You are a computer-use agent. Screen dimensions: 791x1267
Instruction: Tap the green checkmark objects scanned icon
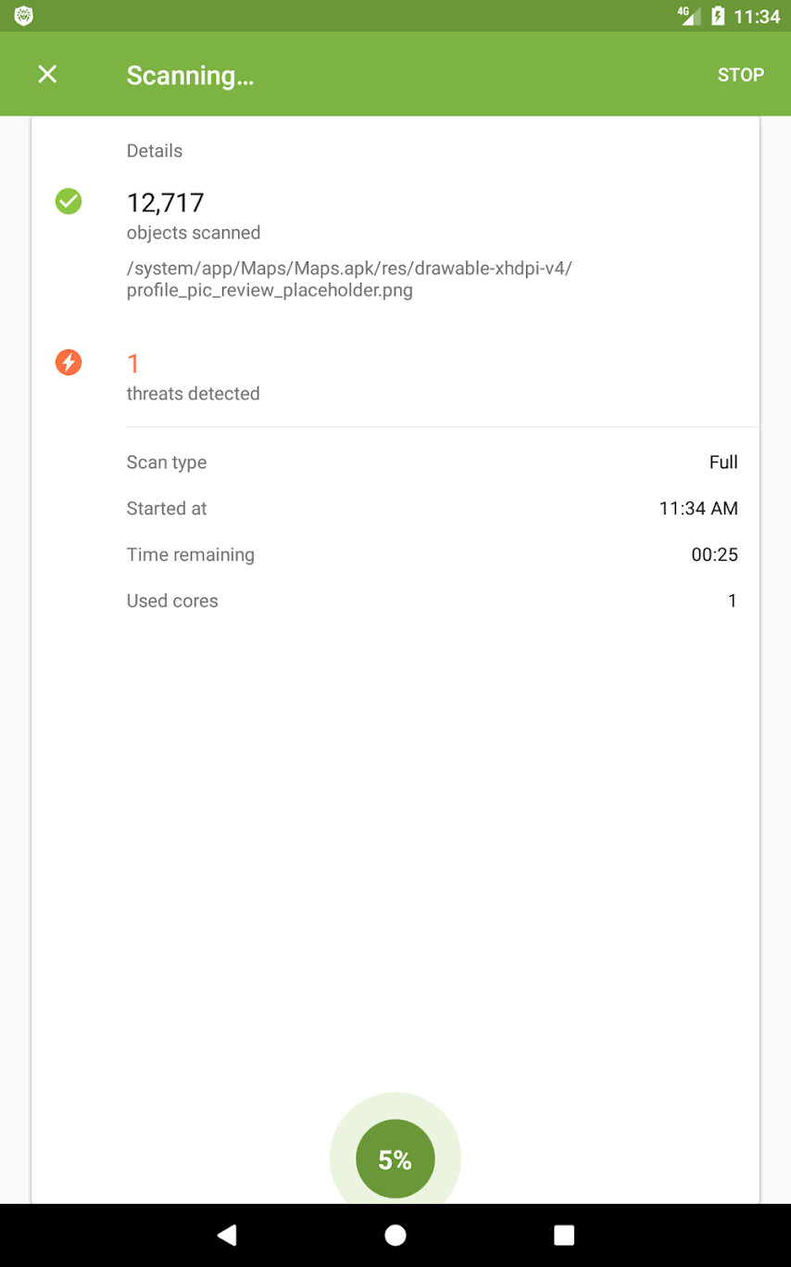(69, 201)
